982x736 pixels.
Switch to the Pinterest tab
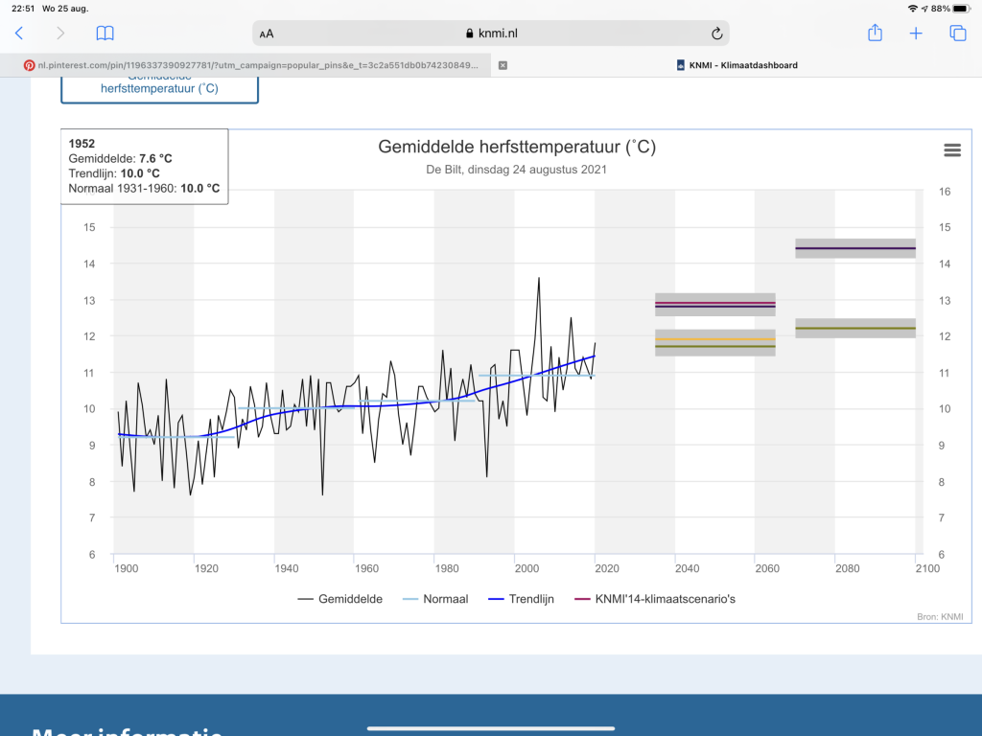[250, 65]
